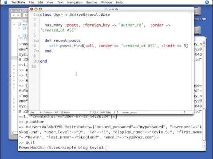
Task: Open the Text menu
Action: pyautogui.click(x=60, y=2)
